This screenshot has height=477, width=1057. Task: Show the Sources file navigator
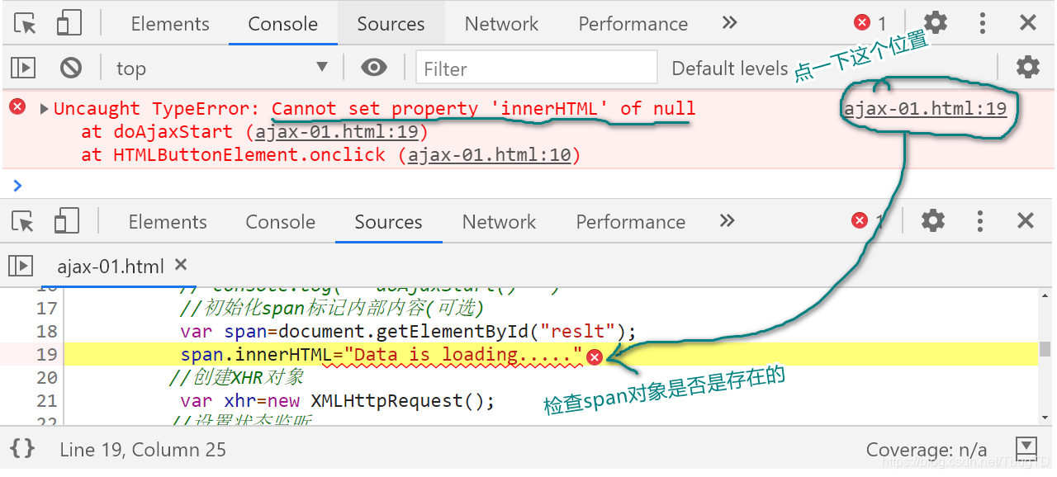[x=21, y=266]
